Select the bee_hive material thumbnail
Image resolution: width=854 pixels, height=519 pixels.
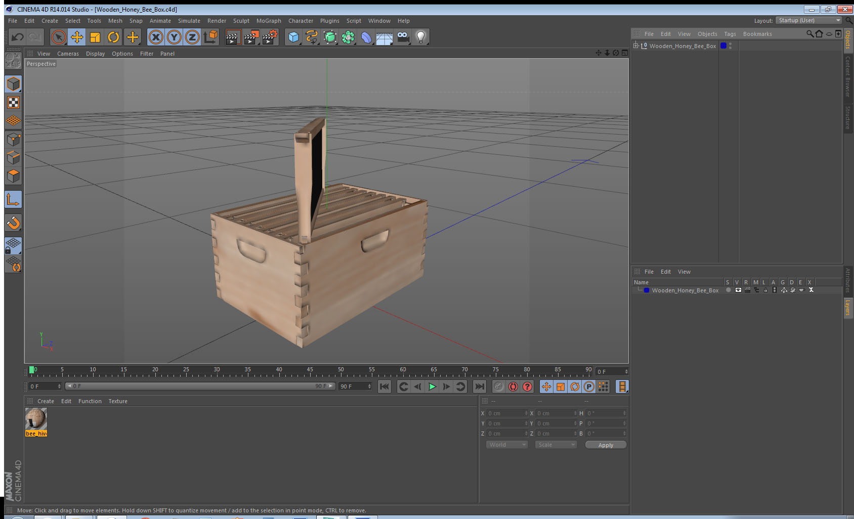(x=36, y=422)
